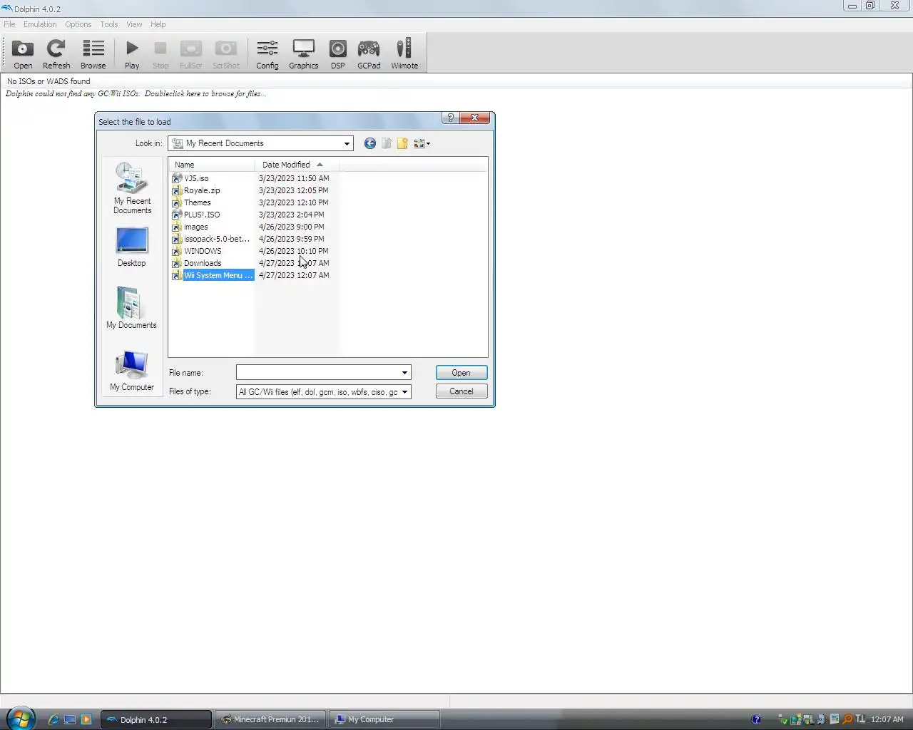The height and width of the screenshot is (730, 913).
Task: Switch to Minecraft Premium taskbar window
Action: [x=270, y=719]
